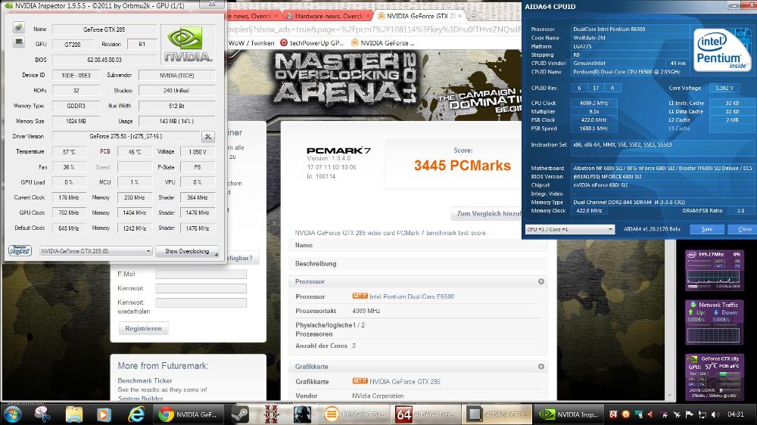Launch the Snipping Tool from the taskbar

pyautogui.click(x=43, y=414)
